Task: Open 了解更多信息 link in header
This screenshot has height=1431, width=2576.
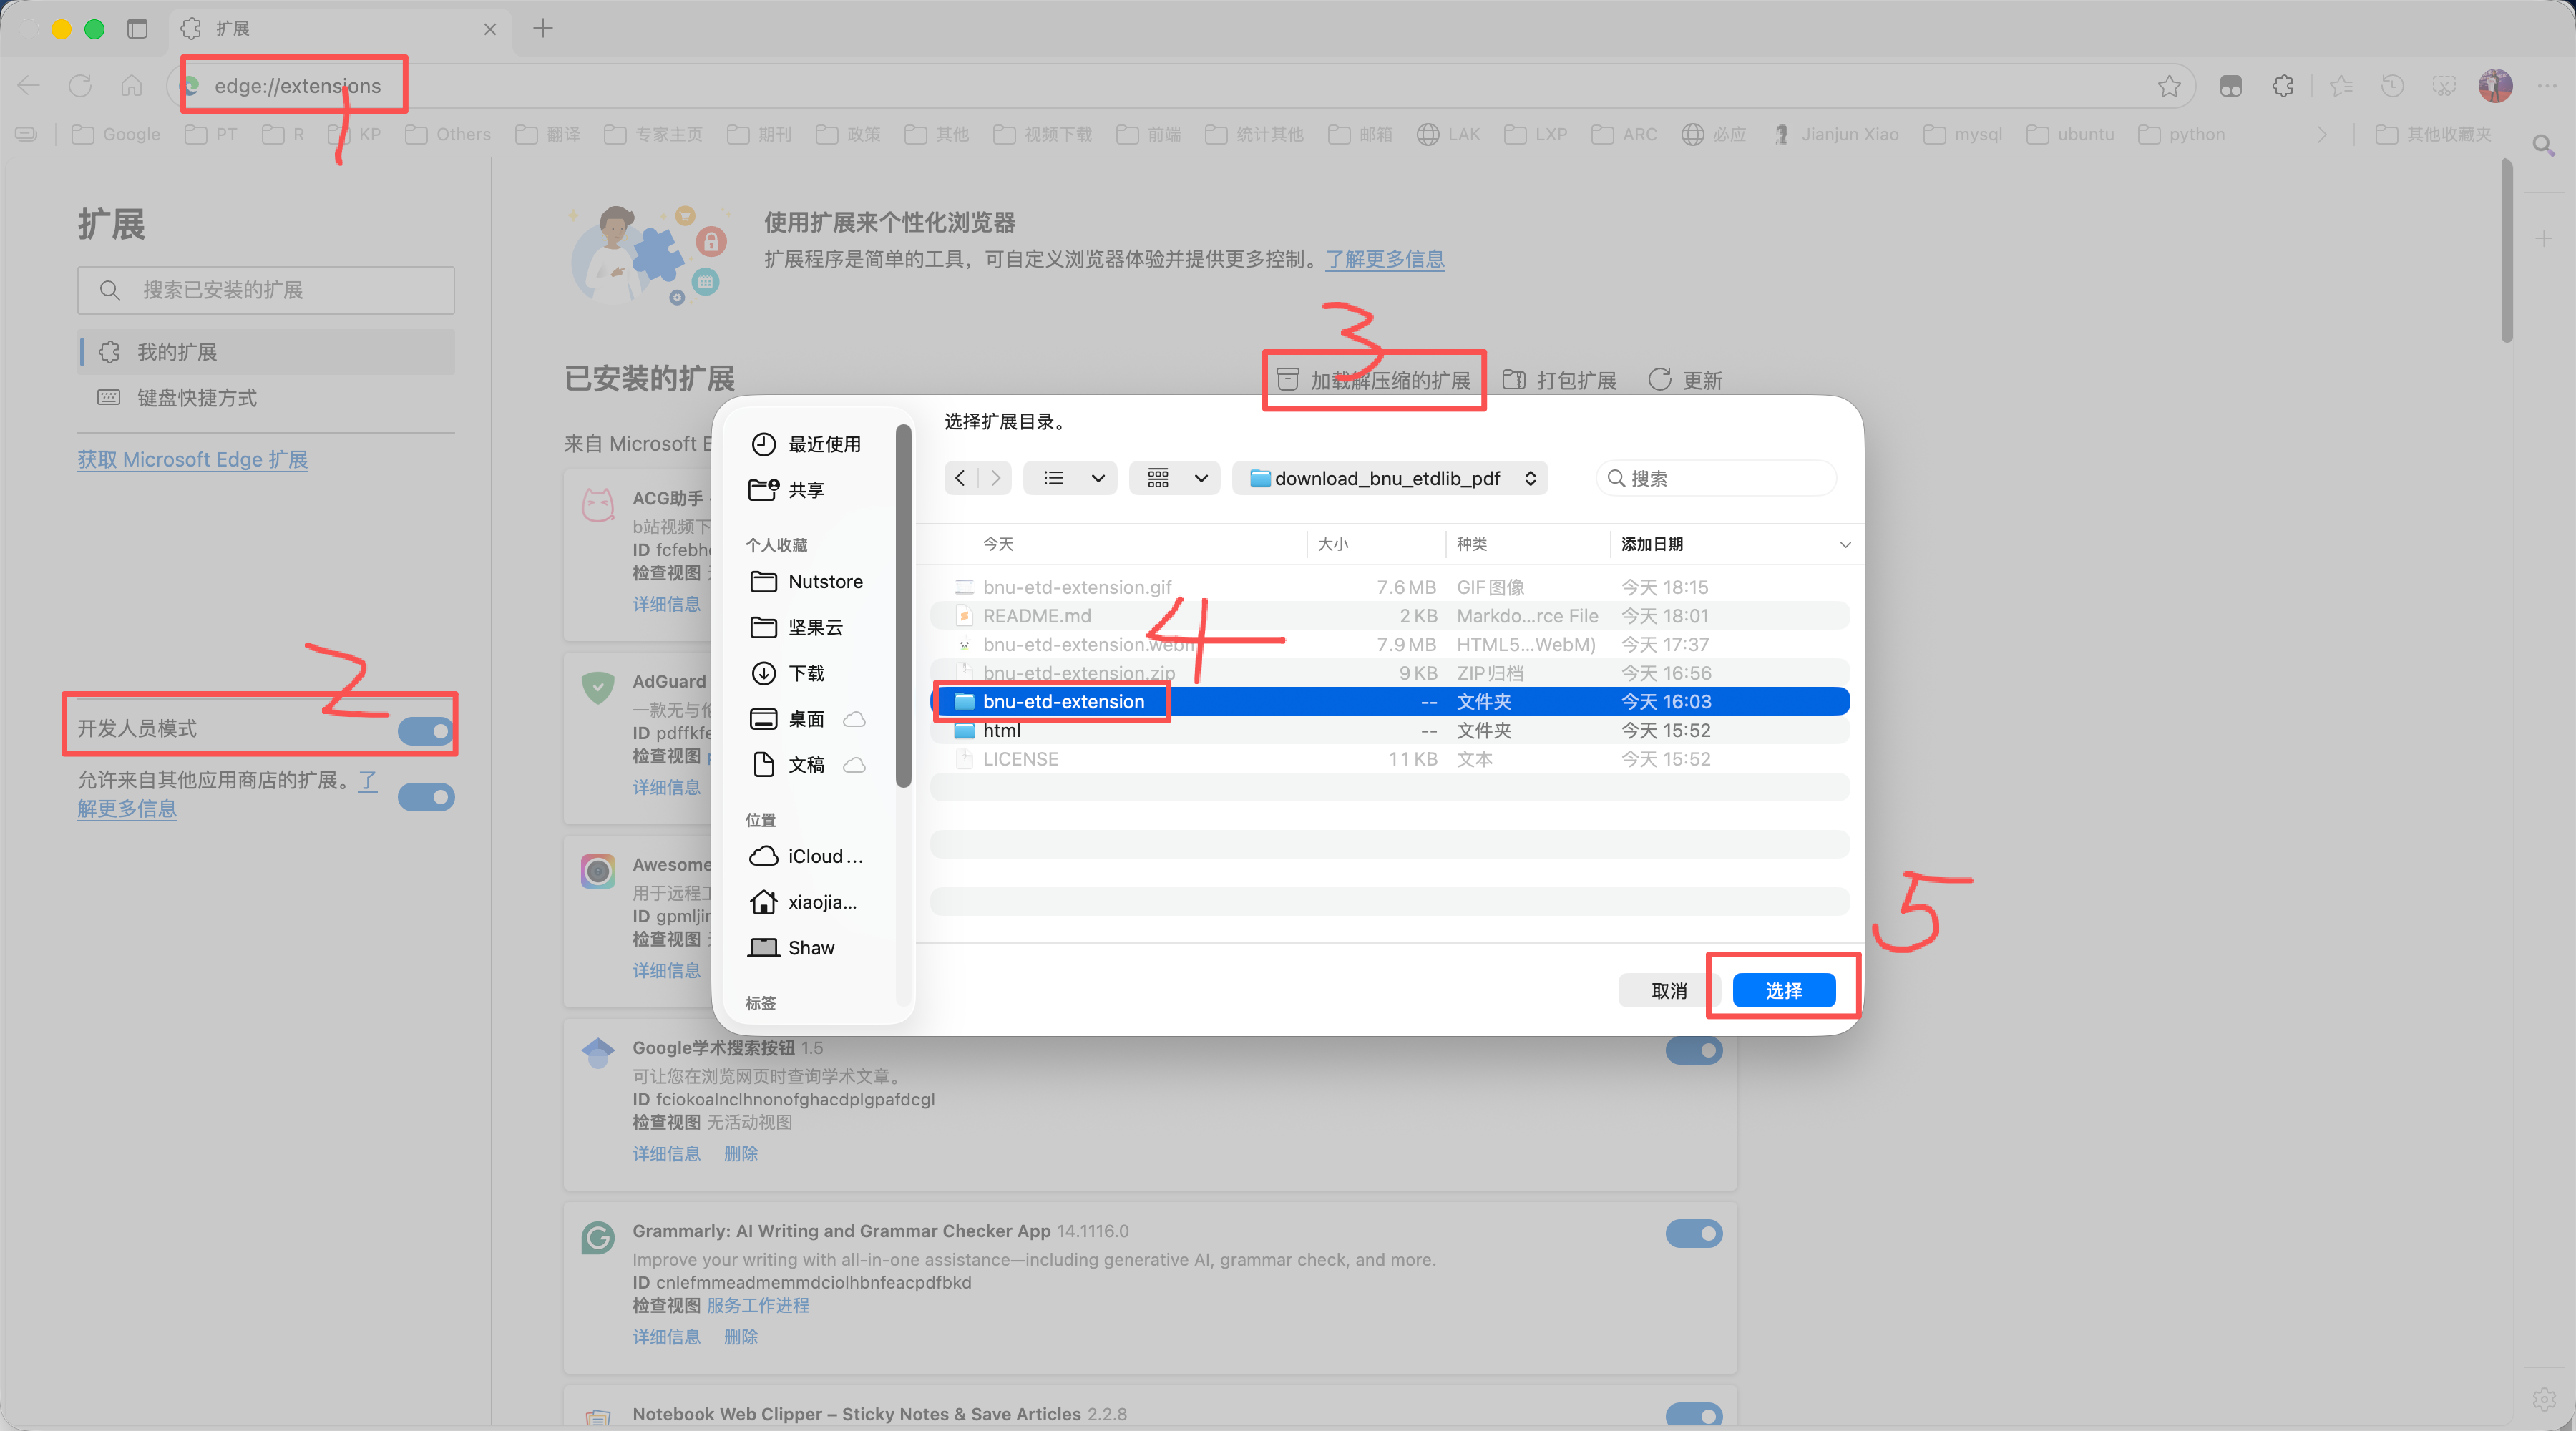Action: tap(1385, 259)
